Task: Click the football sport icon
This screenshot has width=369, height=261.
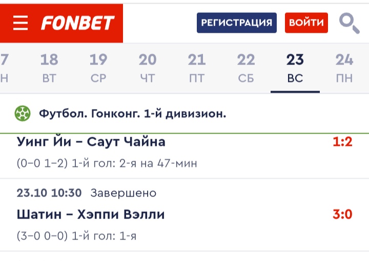Action: click(x=23, y=113)
